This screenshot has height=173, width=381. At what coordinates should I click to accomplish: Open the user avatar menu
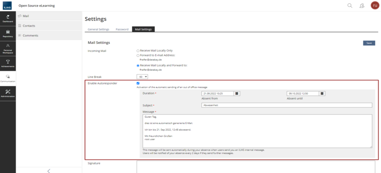[375, 5]
